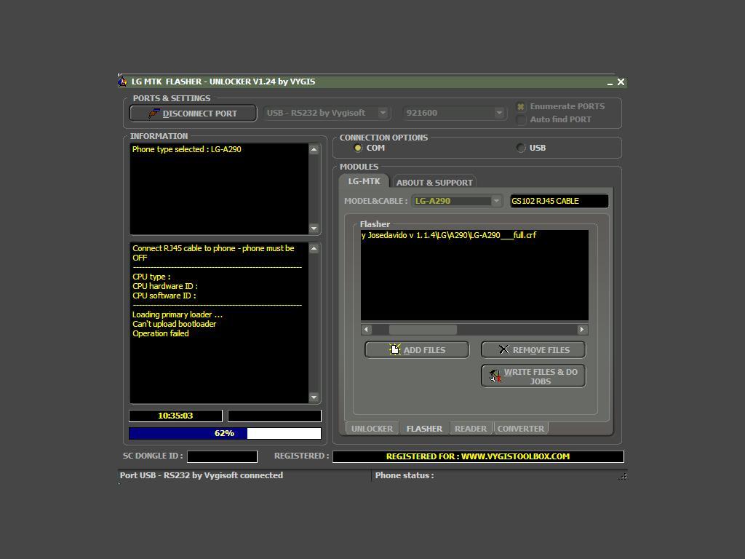Viewport: 745px width, 559px height.
Task: Click the 'Loading primary loader ...' line
Action: click(x=178, y=314)
